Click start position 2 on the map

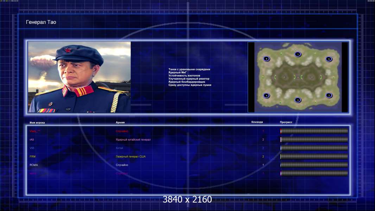pos(329,95)
